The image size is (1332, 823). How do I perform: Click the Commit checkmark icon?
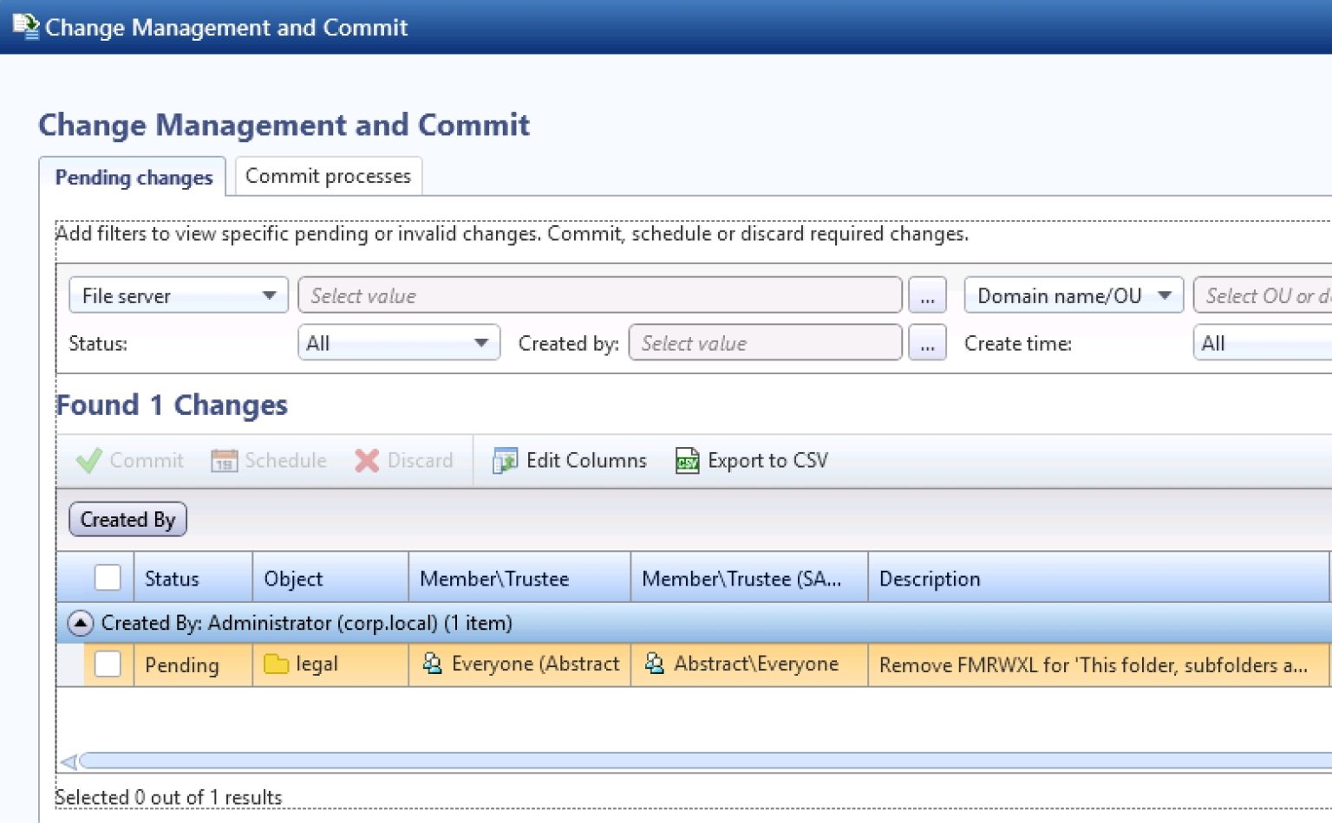coord(88,460)
